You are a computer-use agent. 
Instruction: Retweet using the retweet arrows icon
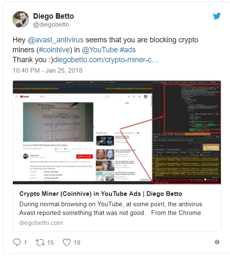[40, 242]
